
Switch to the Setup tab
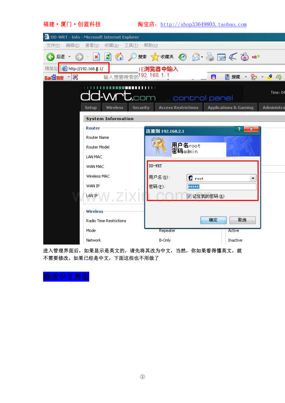point(91,107)
